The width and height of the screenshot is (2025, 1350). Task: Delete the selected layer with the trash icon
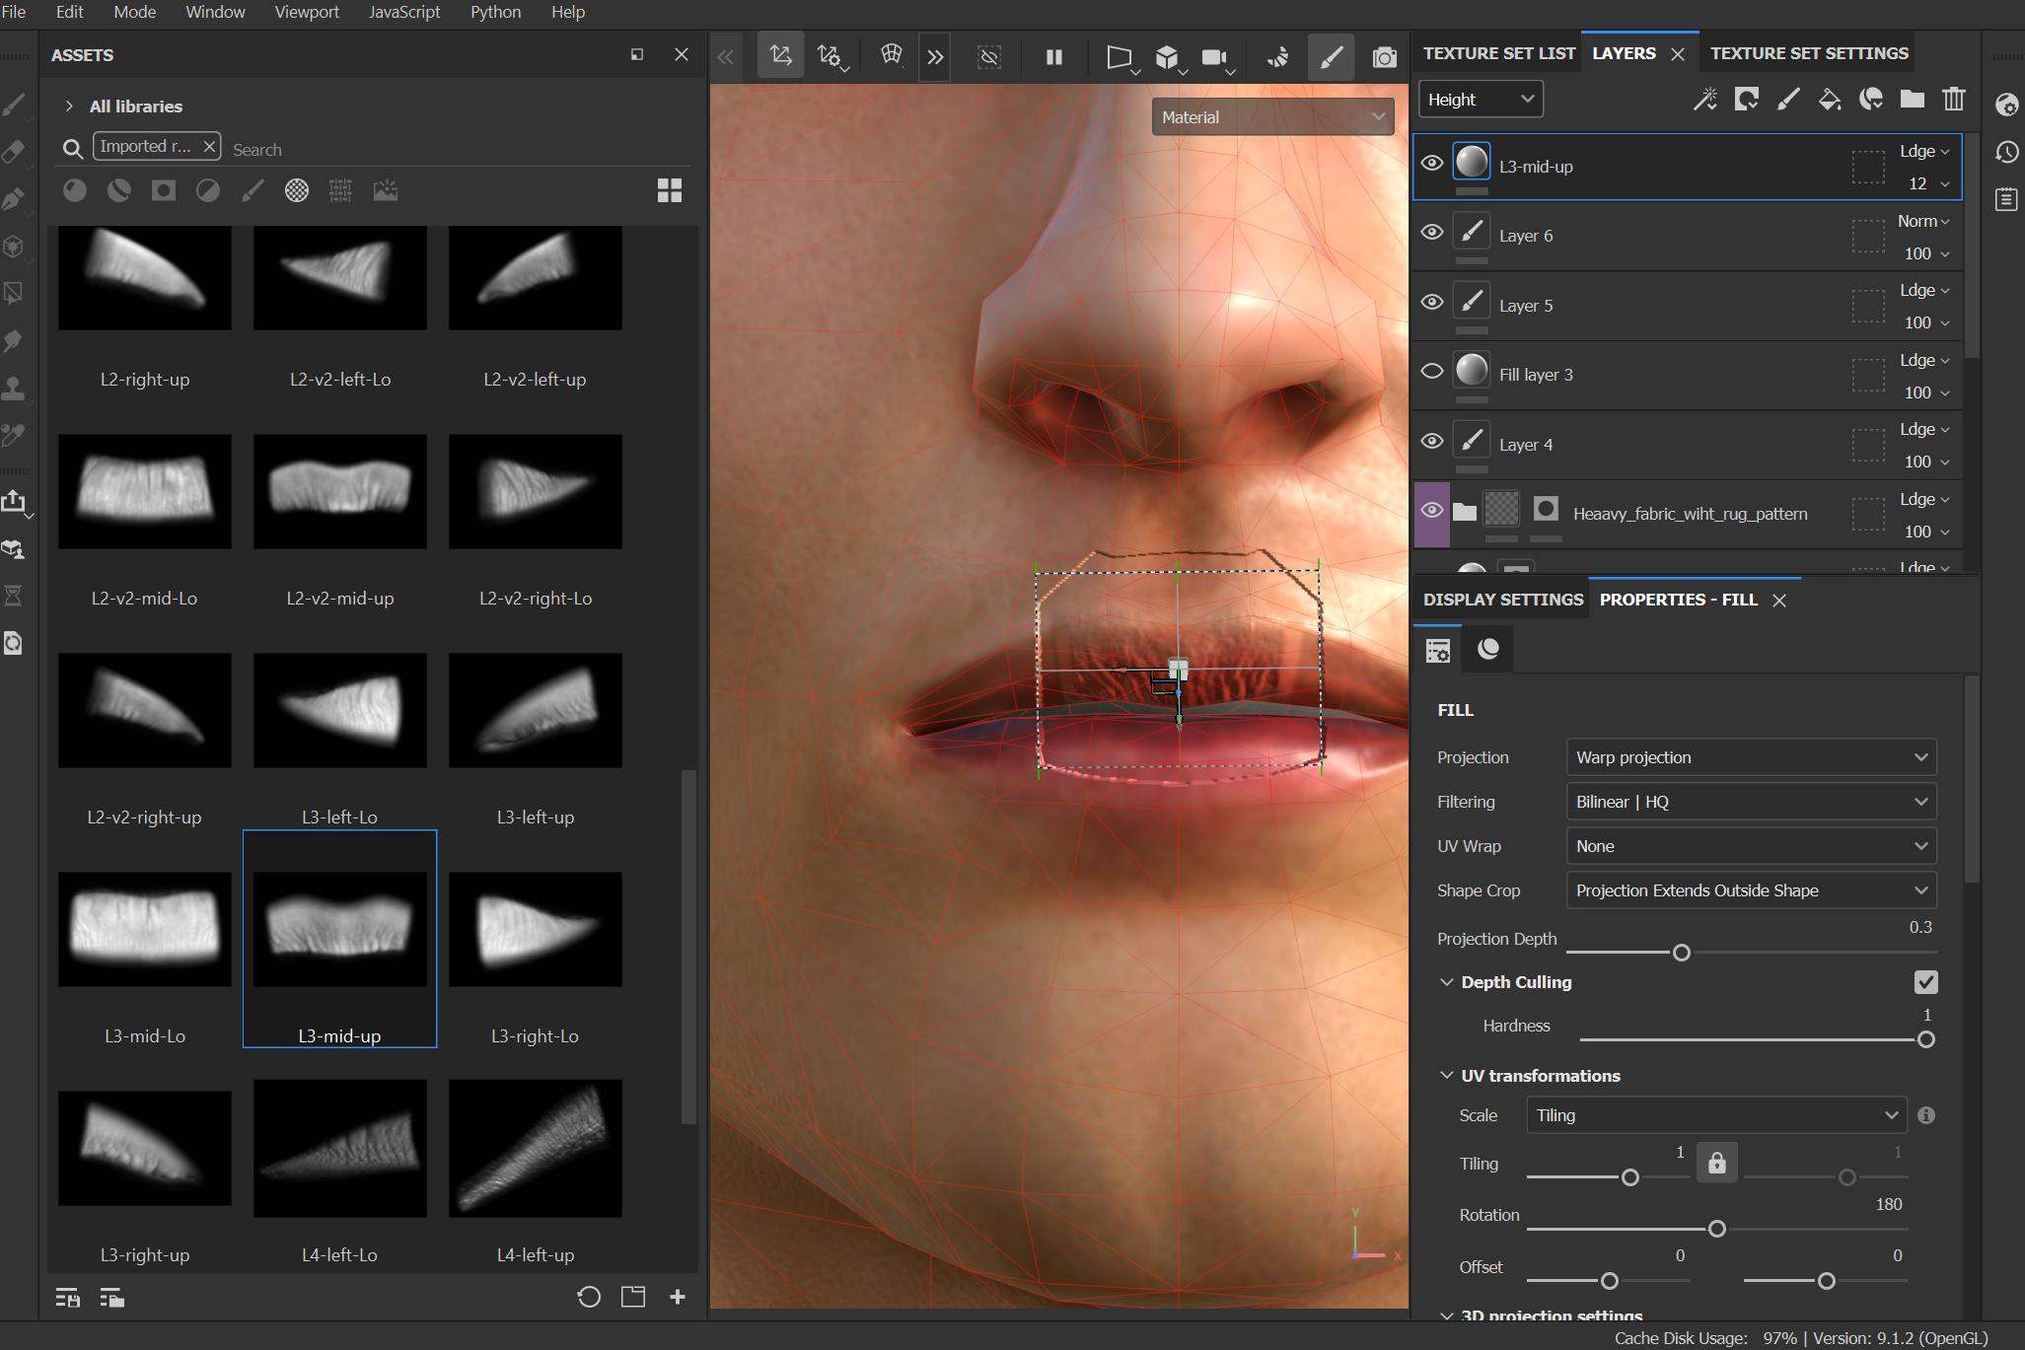coord(1954,99)
